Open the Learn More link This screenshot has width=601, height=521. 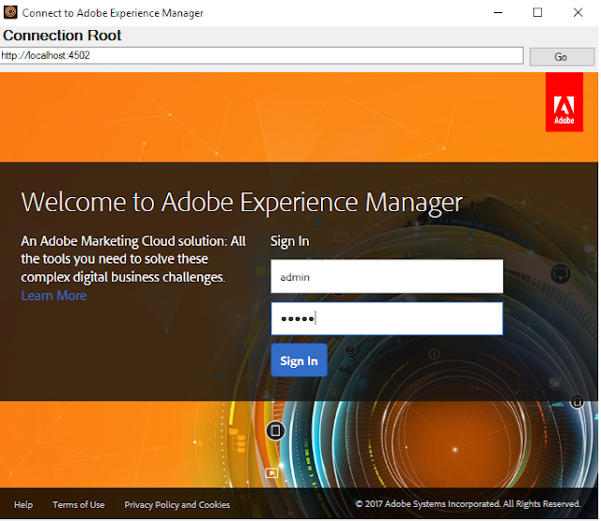(x=54, y=296)
